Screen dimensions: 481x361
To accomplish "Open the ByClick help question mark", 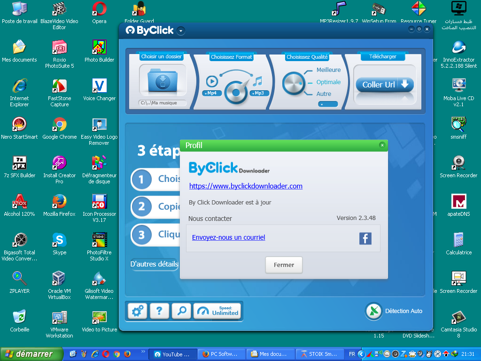I will tap(159, 311).
